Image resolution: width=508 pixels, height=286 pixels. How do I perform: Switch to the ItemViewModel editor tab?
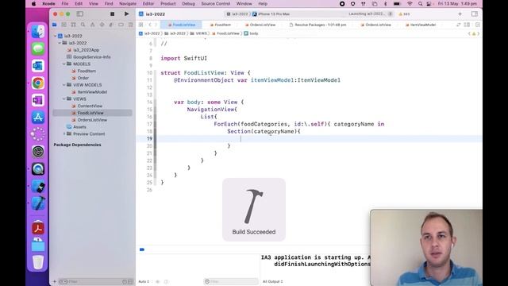(x=421, y=25)
